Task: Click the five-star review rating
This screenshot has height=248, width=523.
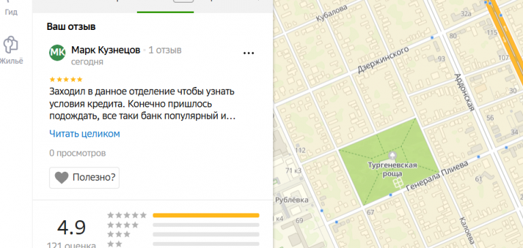Action: (65, 79)
